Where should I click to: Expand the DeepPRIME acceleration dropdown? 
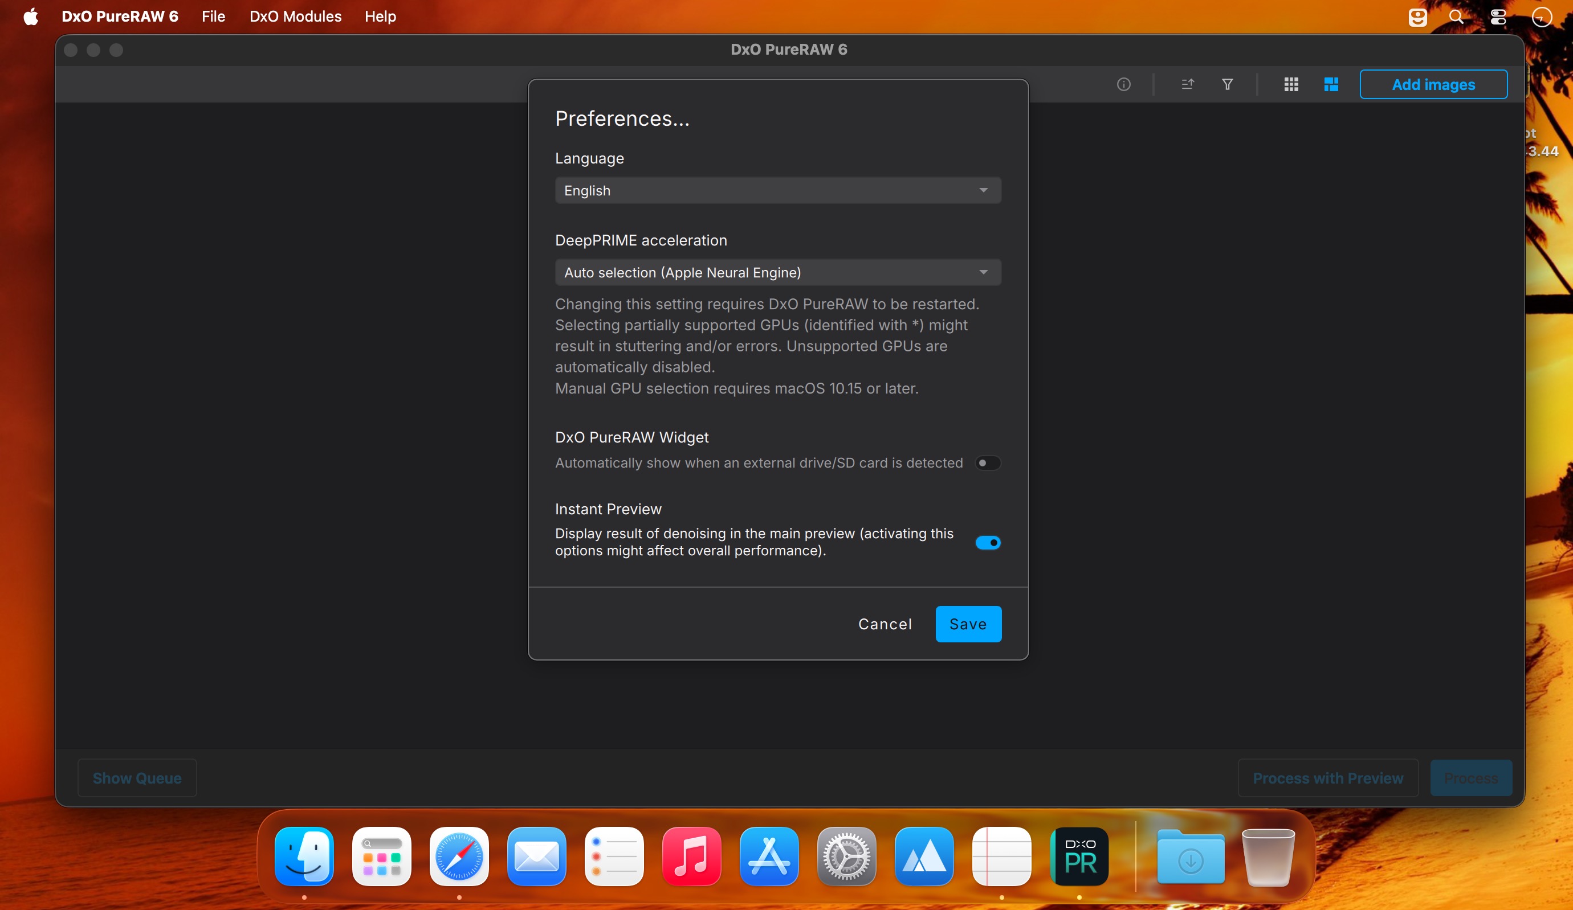coord(778,273)
